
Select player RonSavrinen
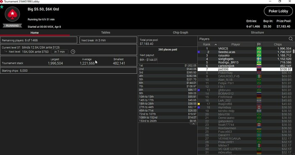click(245, 128)
